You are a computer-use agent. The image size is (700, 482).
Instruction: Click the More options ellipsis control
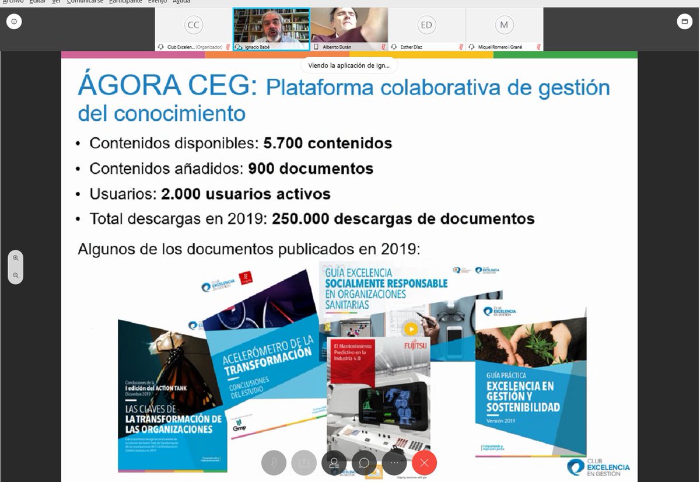[x=394, y=463]
